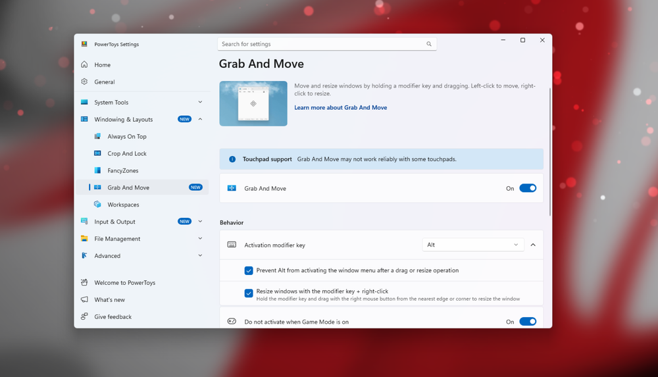Click the Windowing & Layouts icon
The image size is (658, 377).
tap(84, 119)
